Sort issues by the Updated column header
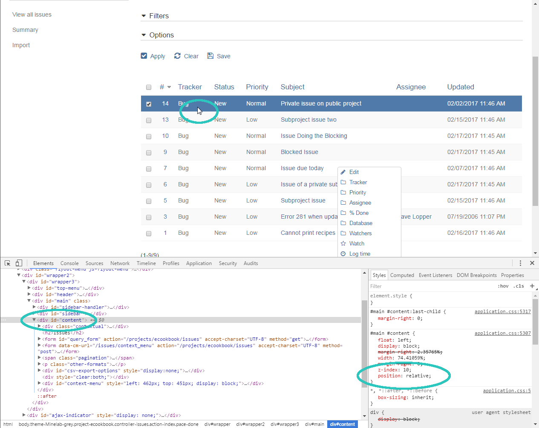The image size is (539, 428). 461,87
